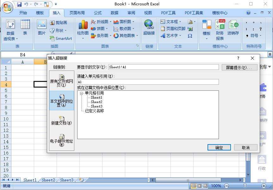The image size is (273, 190).
Task: Insert a column chart (柱形图)
Action: pos(83,27)
